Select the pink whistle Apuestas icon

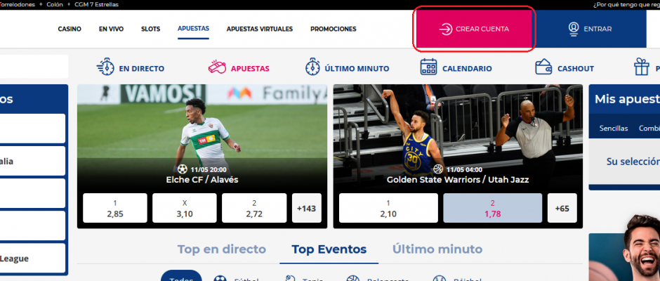217,67
